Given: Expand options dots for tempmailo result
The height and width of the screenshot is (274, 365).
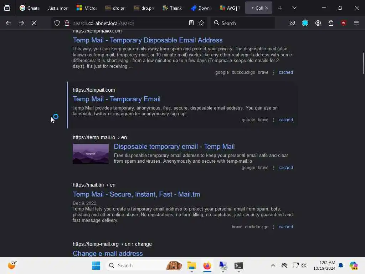Looking at the screenshot, I should click(x=273, y=72).
